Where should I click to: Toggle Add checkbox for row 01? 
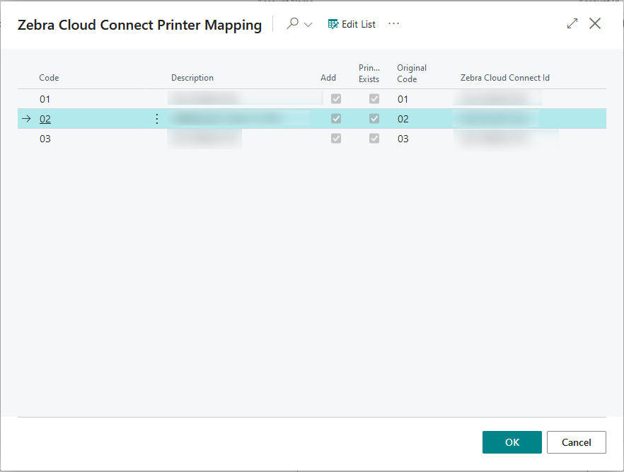tap(336, 98)
